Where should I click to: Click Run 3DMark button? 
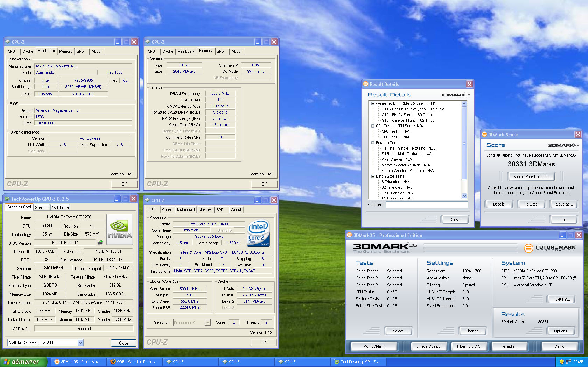(374, 346)
